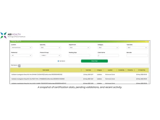Click the search icon in Client Name field
This screenshot has height=120, width=160.
pyautogui.click(x=99, y=55)
